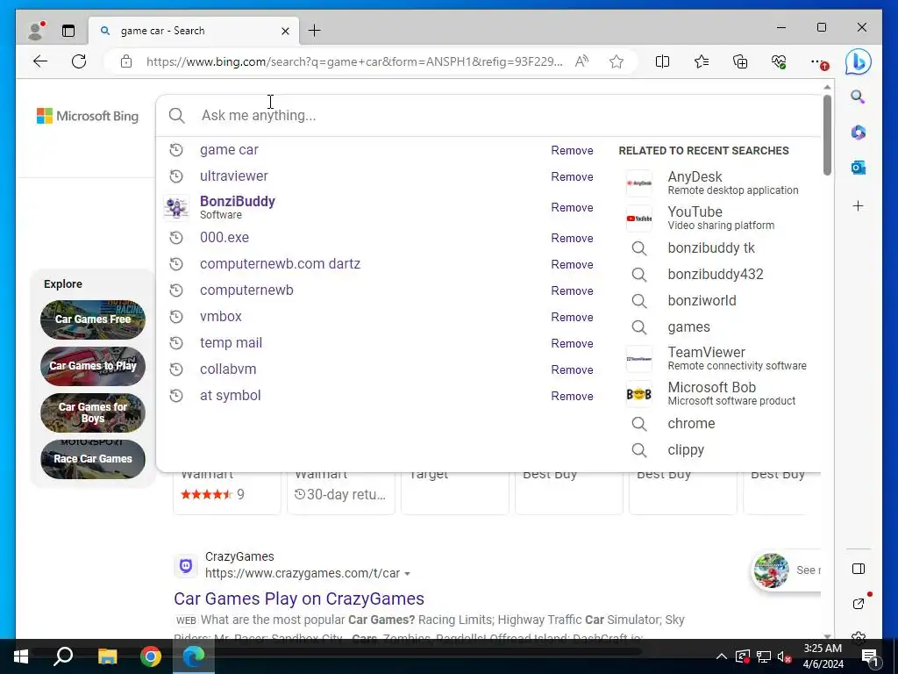Select the game car recent search
This screenshot has width=898, height=674.
click(229, 149)
